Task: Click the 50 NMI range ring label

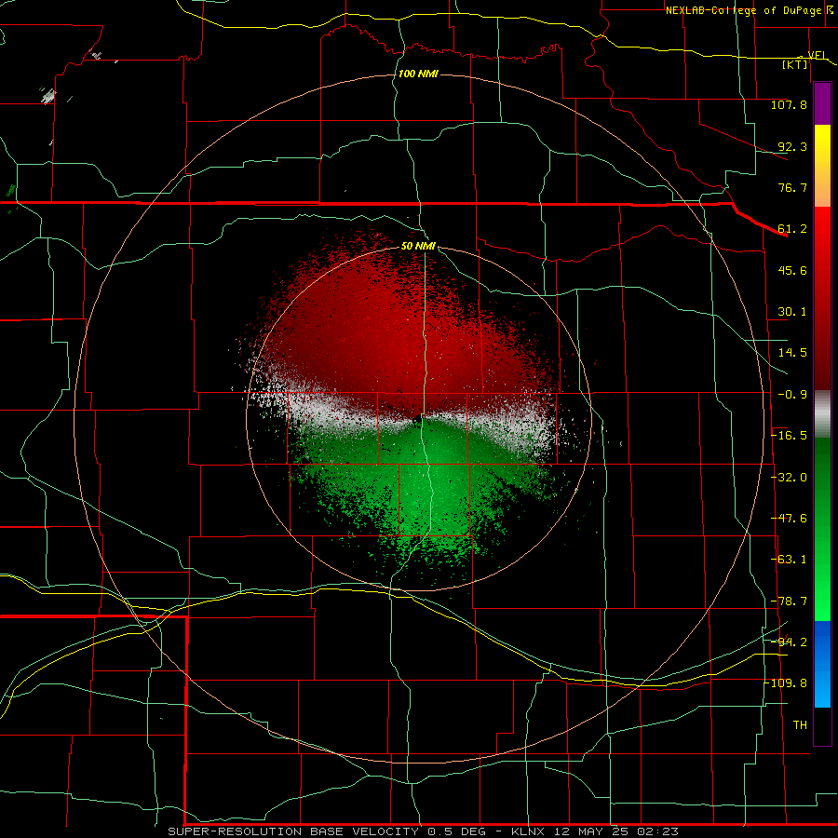Action: point(418,246)
